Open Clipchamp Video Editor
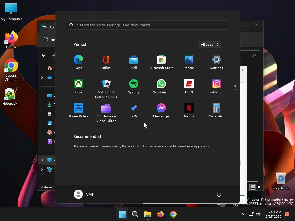295x221 pixels. [x=106, y=113]
